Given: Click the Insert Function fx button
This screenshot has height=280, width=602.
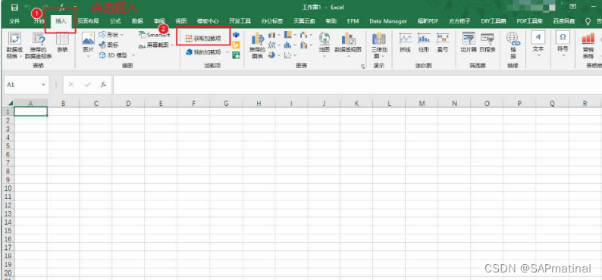Looking at the screenshot, I should 104,85.
